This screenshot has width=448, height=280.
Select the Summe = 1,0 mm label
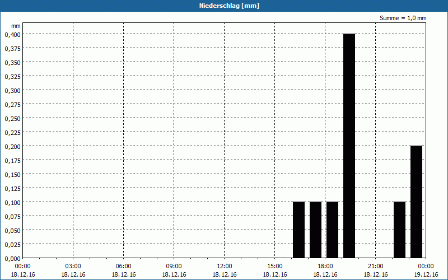coord(403,18)
